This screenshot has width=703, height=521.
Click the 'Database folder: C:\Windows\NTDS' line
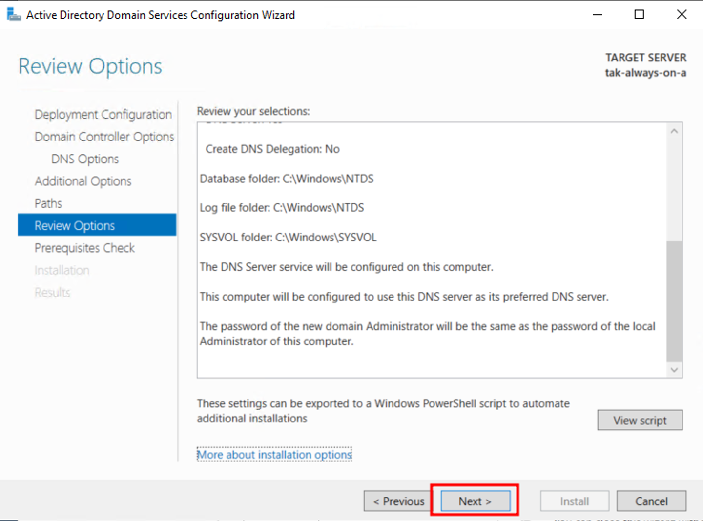(x=287, y=179)
